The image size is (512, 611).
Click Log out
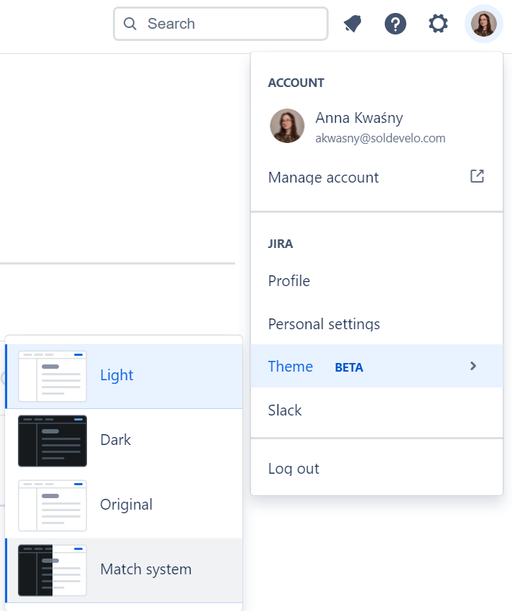pos(293,468)
